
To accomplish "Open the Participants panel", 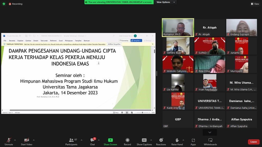I will [x=71, y=142].
